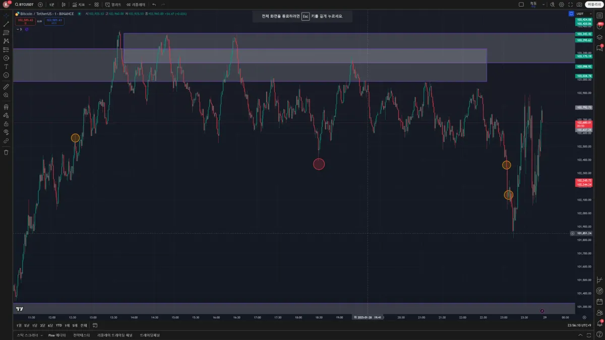605x340 pixels.
Task: Open the object tree layers icon
Action: coord(599,37)
